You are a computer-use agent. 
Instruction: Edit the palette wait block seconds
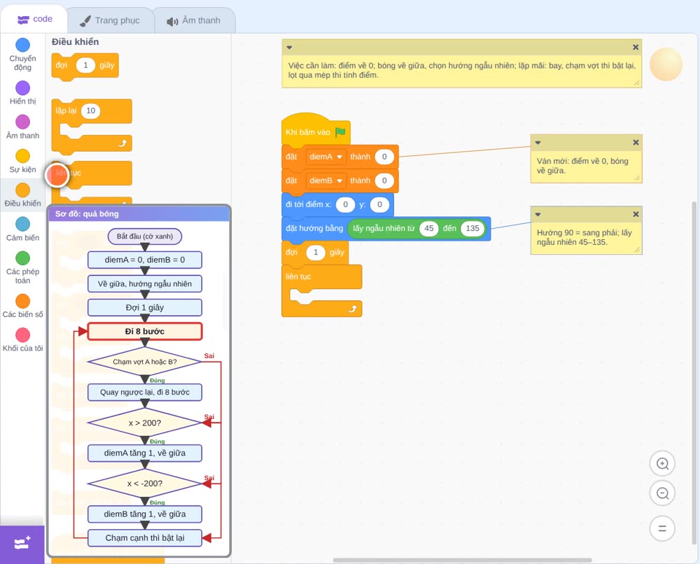pos(85,65)
